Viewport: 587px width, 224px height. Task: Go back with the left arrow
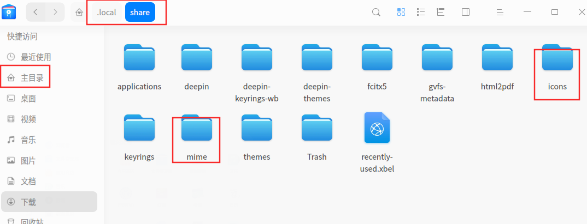coord(36,12)
